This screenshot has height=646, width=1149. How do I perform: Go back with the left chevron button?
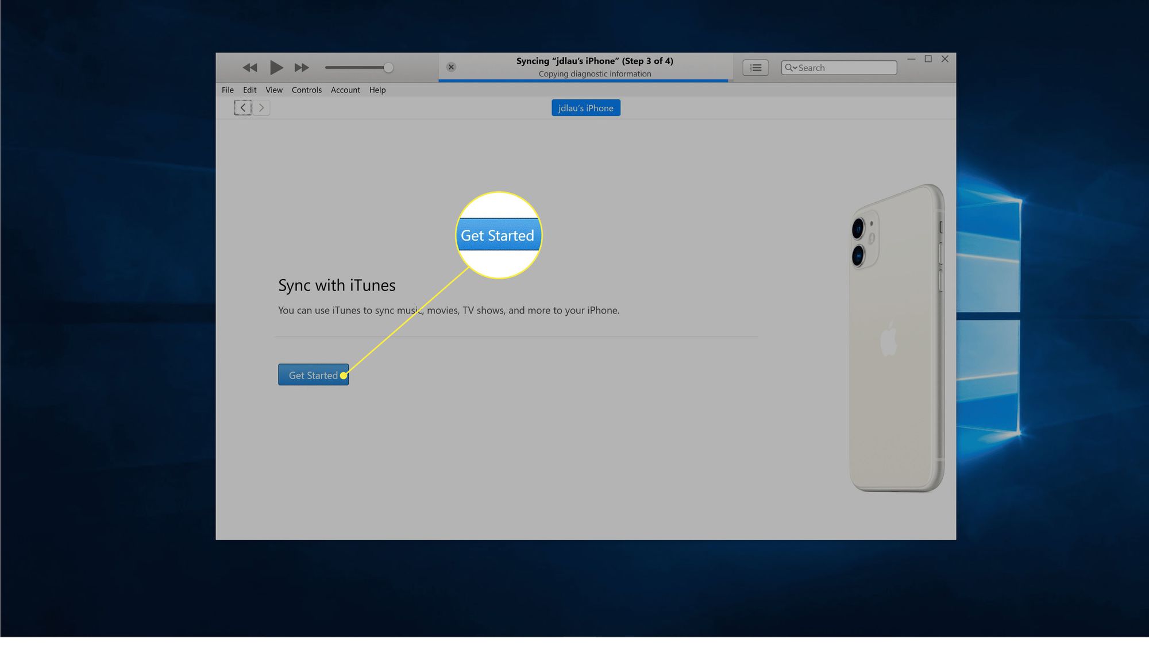point(243,107)
